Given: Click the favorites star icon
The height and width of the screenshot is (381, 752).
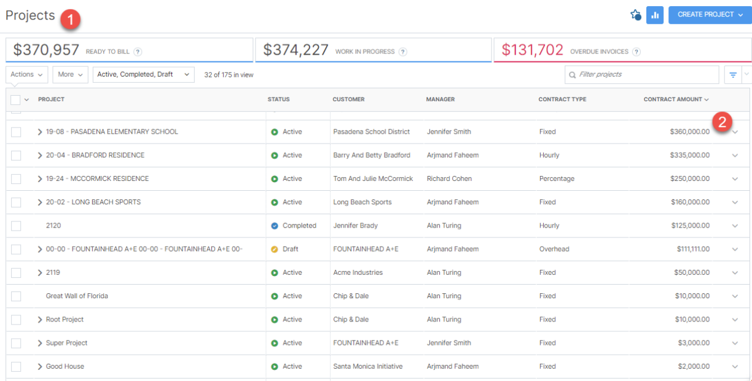Looking at the screenshot, I should 636,15.
